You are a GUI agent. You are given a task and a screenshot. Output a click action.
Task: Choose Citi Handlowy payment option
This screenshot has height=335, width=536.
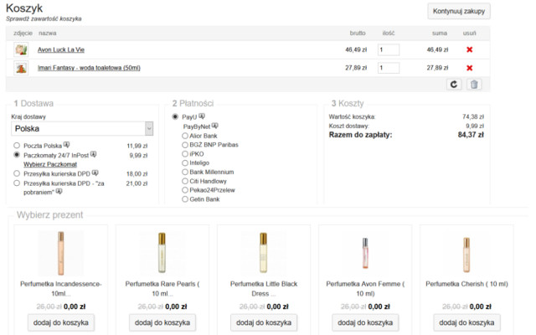[185, 181]
